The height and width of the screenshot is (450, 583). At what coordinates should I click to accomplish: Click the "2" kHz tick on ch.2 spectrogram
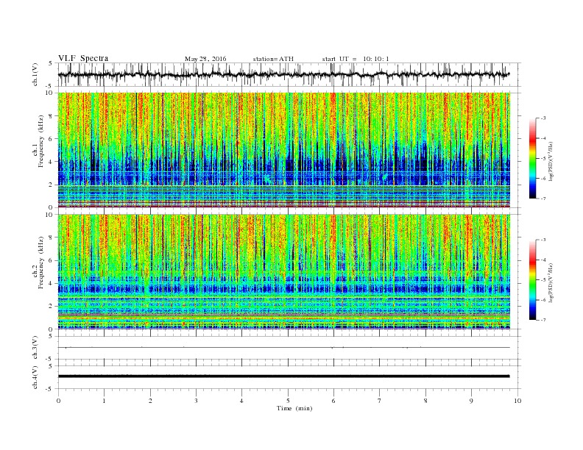(51, 306)
